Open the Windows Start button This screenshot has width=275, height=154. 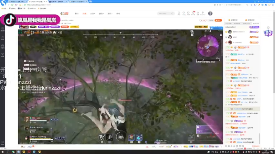click(x=2, y=152)
